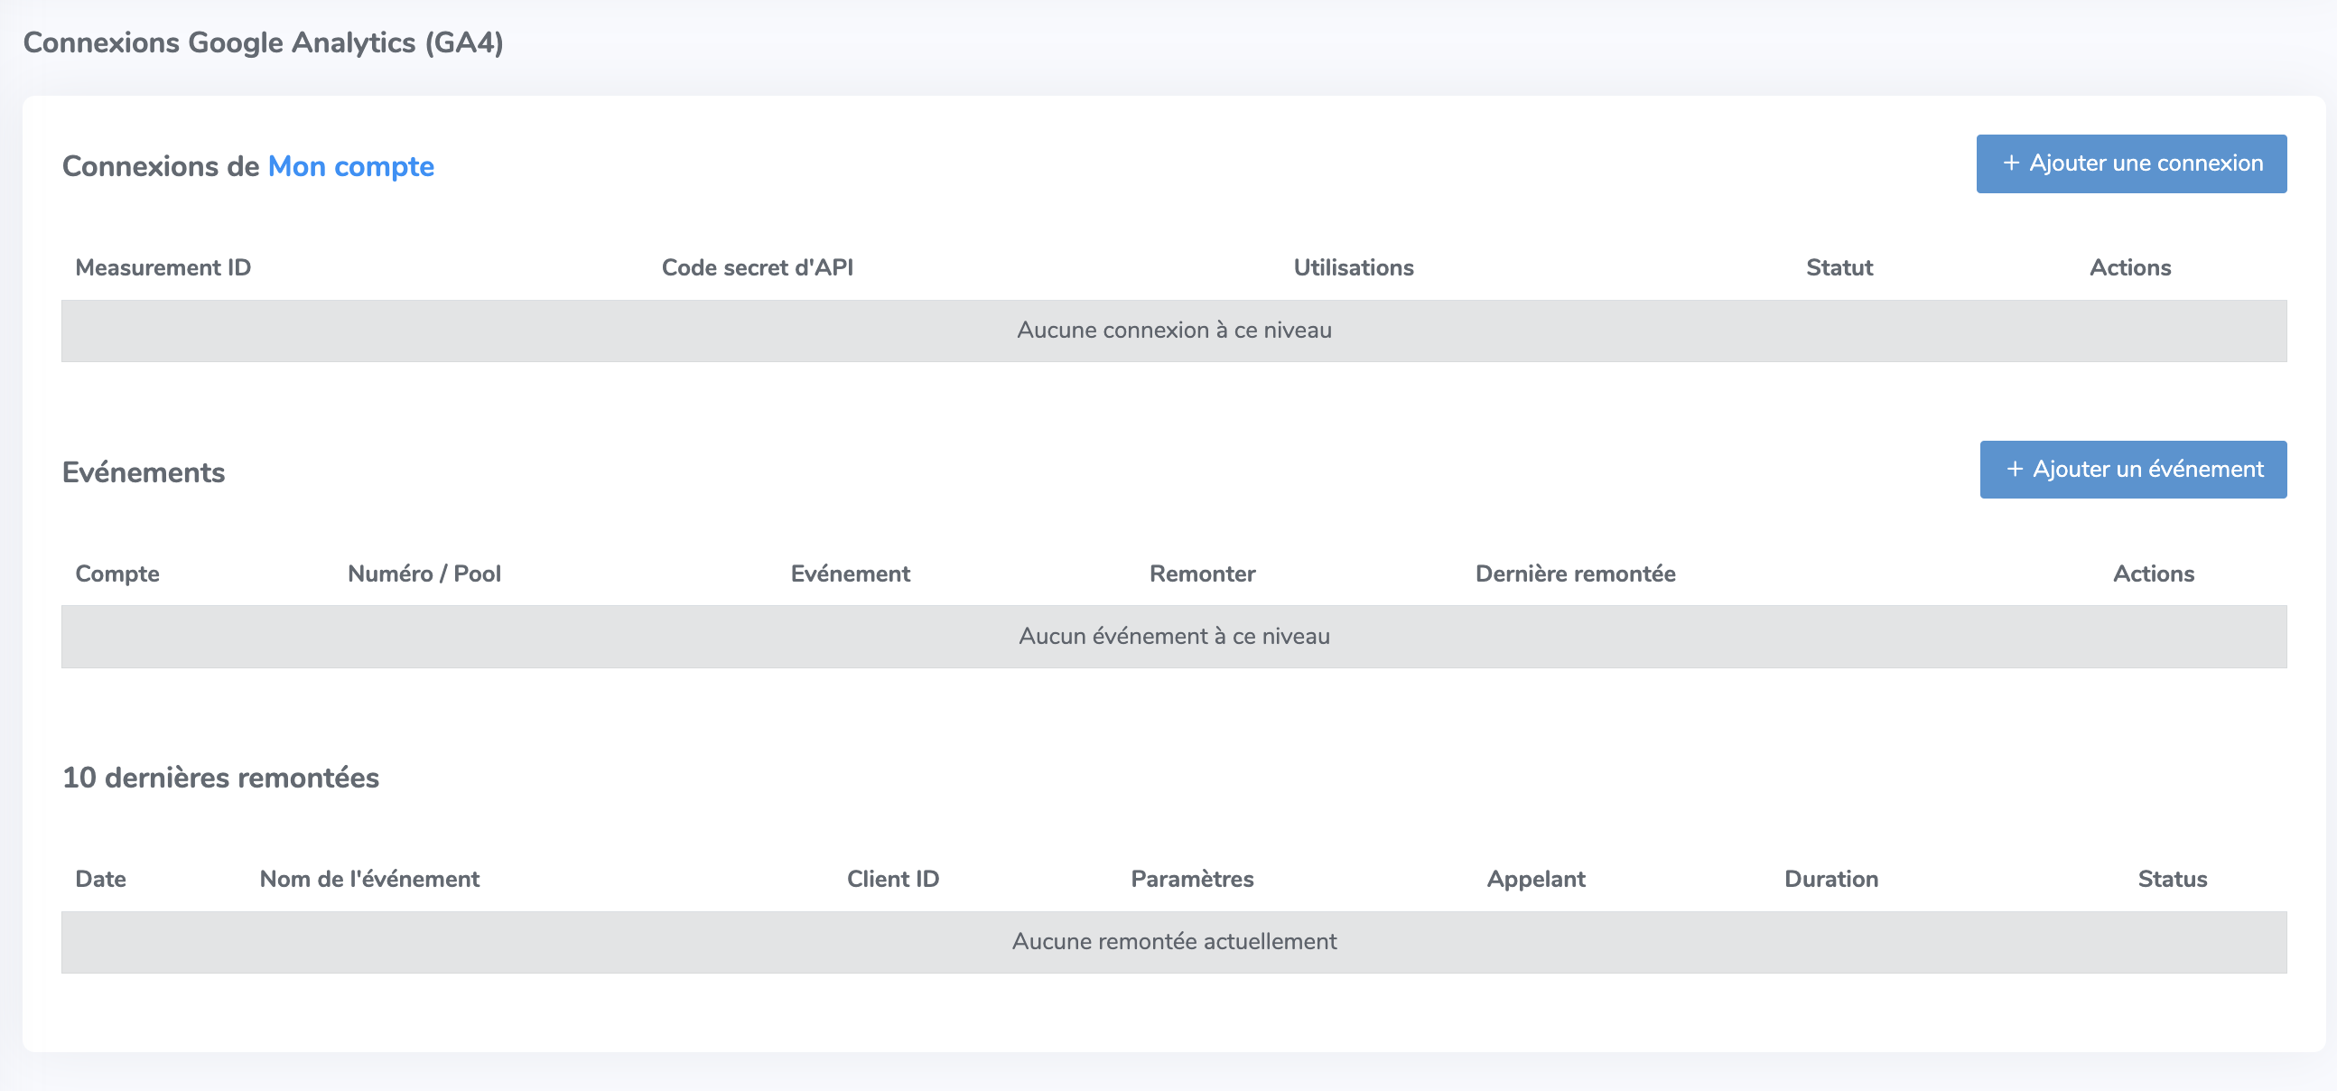The height and width of the screenshot is (1091, 2337).
Task: Click the Appelant column header
Action: pyautogui.click(x=1536, y=879)
